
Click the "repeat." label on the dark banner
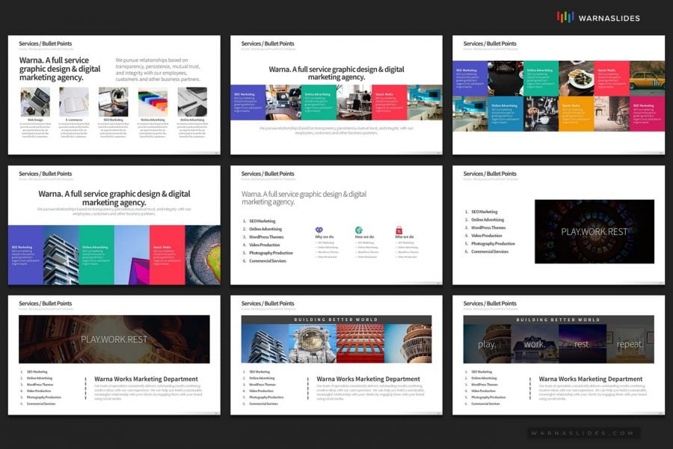(628, 344)
